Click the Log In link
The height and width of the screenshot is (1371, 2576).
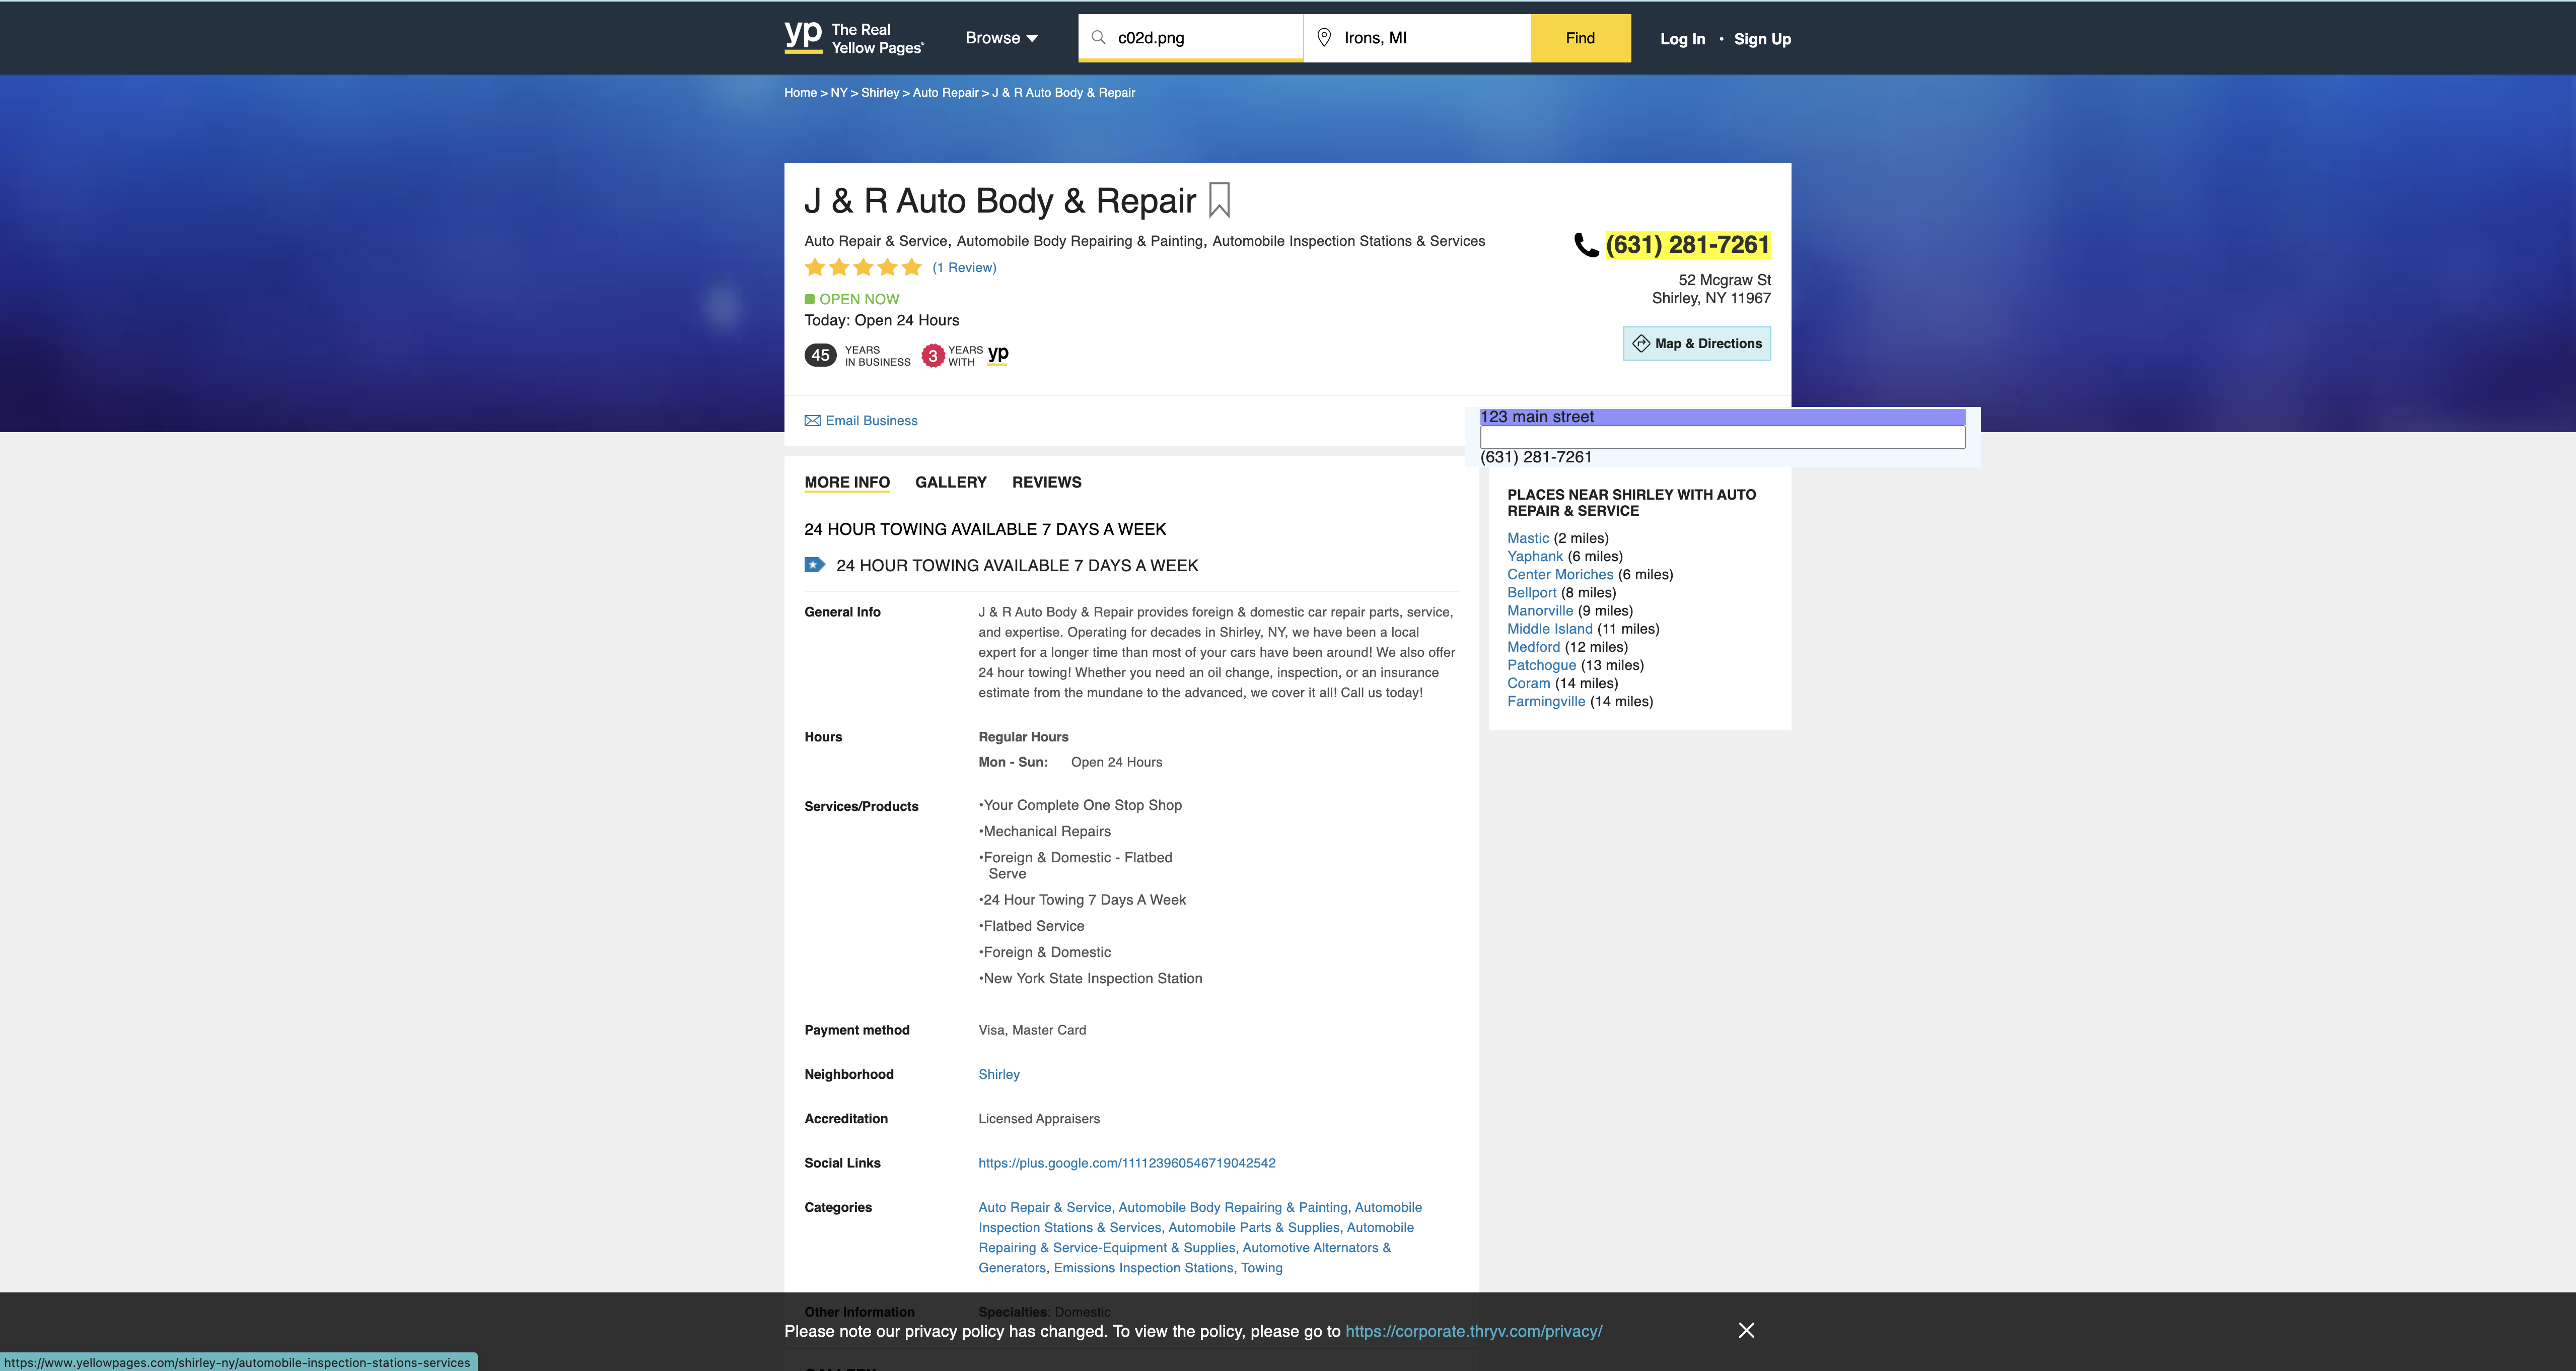click(x=1682, y=39)
